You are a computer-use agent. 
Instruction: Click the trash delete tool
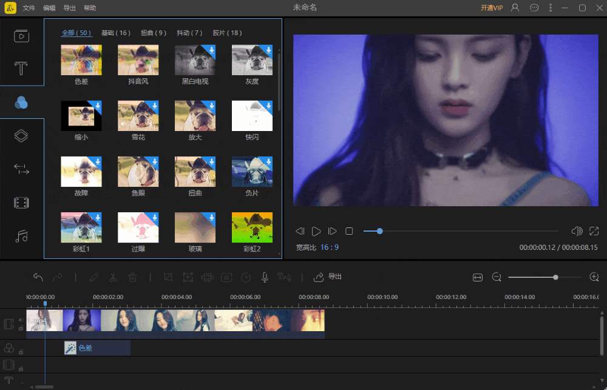[132, 277]
